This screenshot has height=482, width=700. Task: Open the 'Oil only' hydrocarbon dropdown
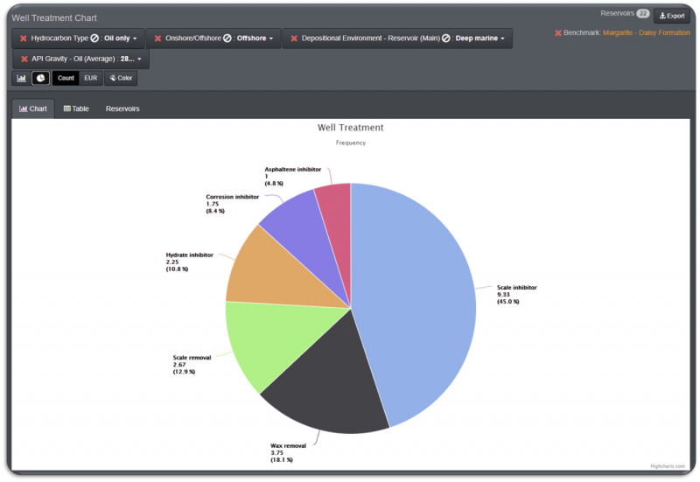pyautogui.click(x=121, y=38)
